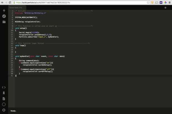Click the Particle.subscribe line

click(x=39, y=37)
